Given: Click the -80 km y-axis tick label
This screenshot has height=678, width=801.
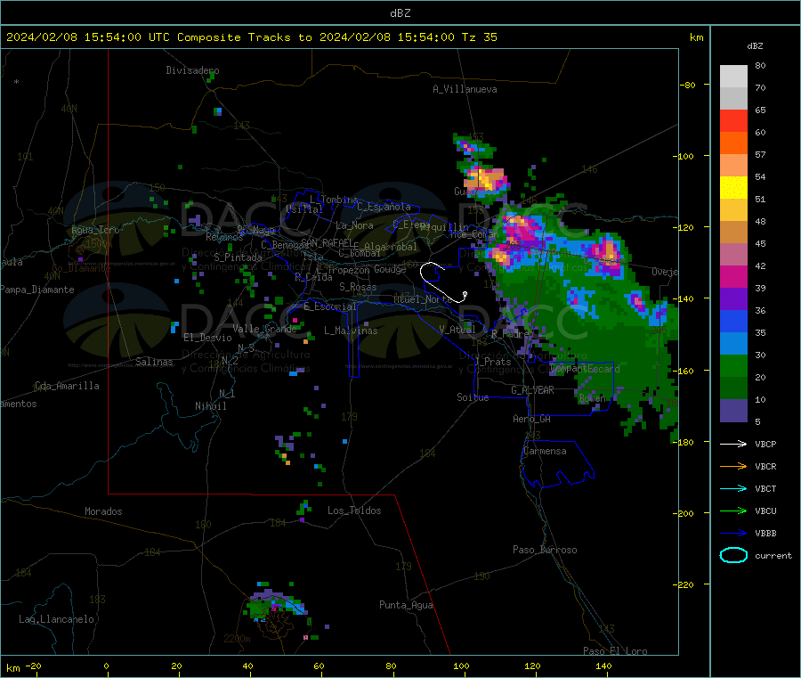Looking at the screenshot, I should pos(687,85).
